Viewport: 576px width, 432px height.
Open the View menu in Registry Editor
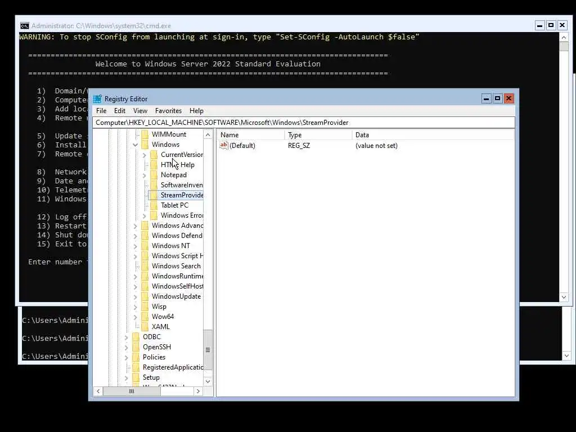[140, 111]
